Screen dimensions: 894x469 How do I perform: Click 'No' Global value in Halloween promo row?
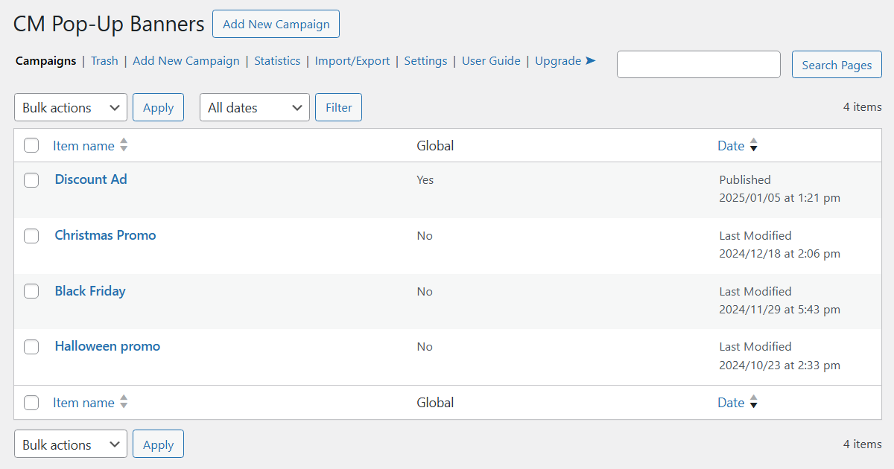click(x=425, y=347)
